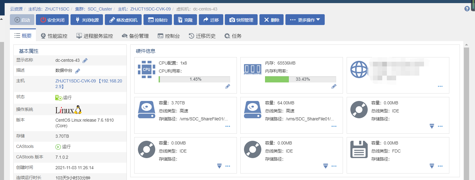
Task: Go to 云资源 in the breadcrumb
Action: (16, 9)
